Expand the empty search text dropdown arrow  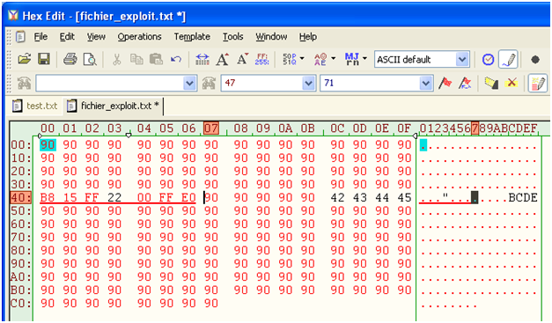189,84
